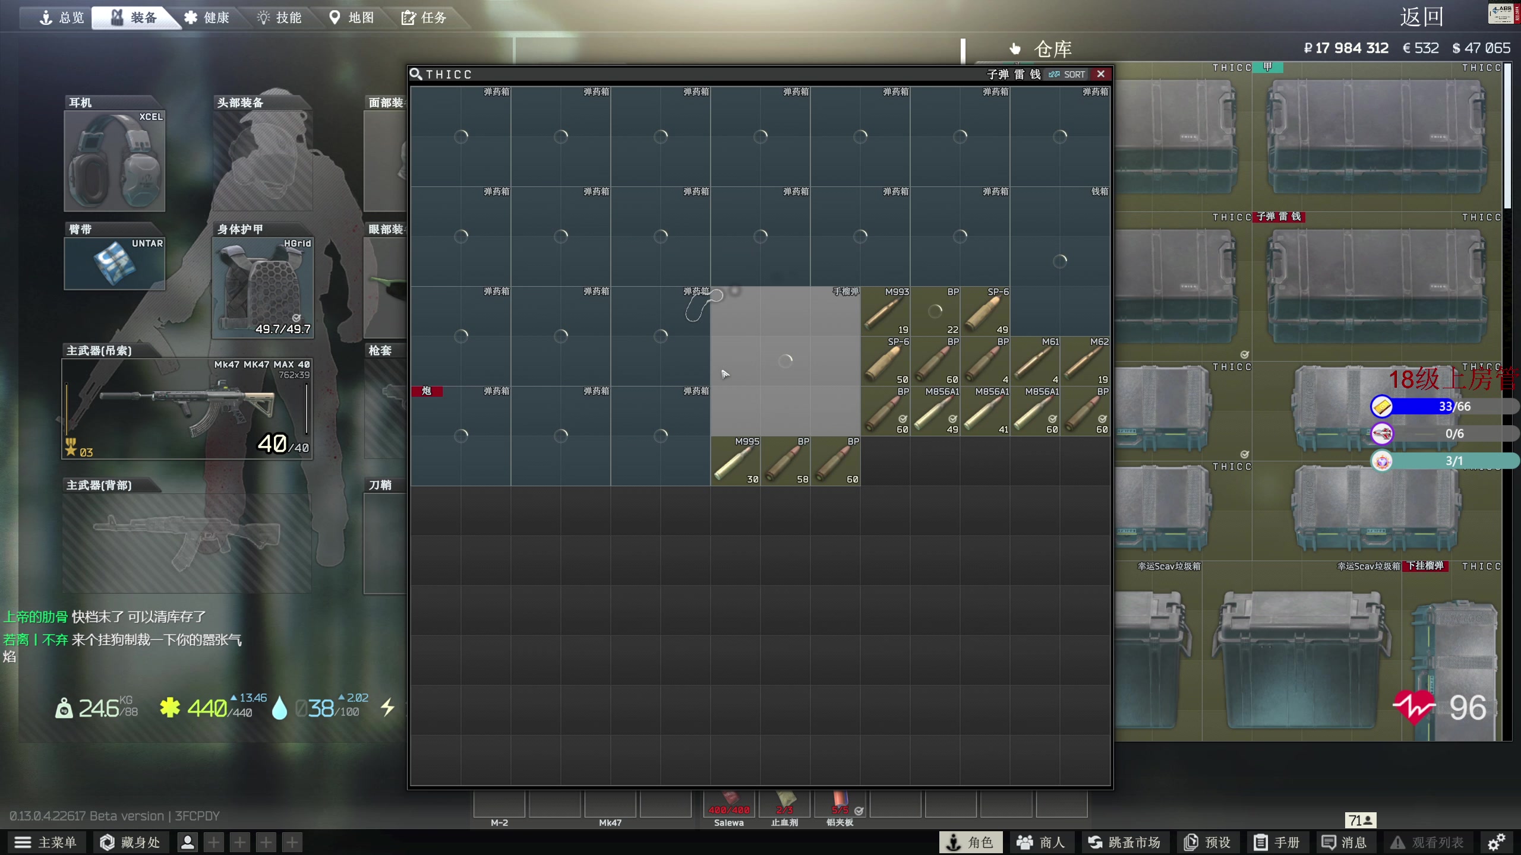Sort the THICC container with SORT
This screenshot has width=1521, height=855.
click(x=1068, y=74)
